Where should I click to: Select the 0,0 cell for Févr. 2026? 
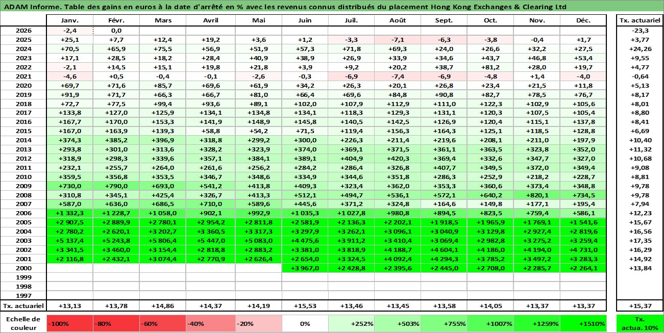tap(116, 31)
